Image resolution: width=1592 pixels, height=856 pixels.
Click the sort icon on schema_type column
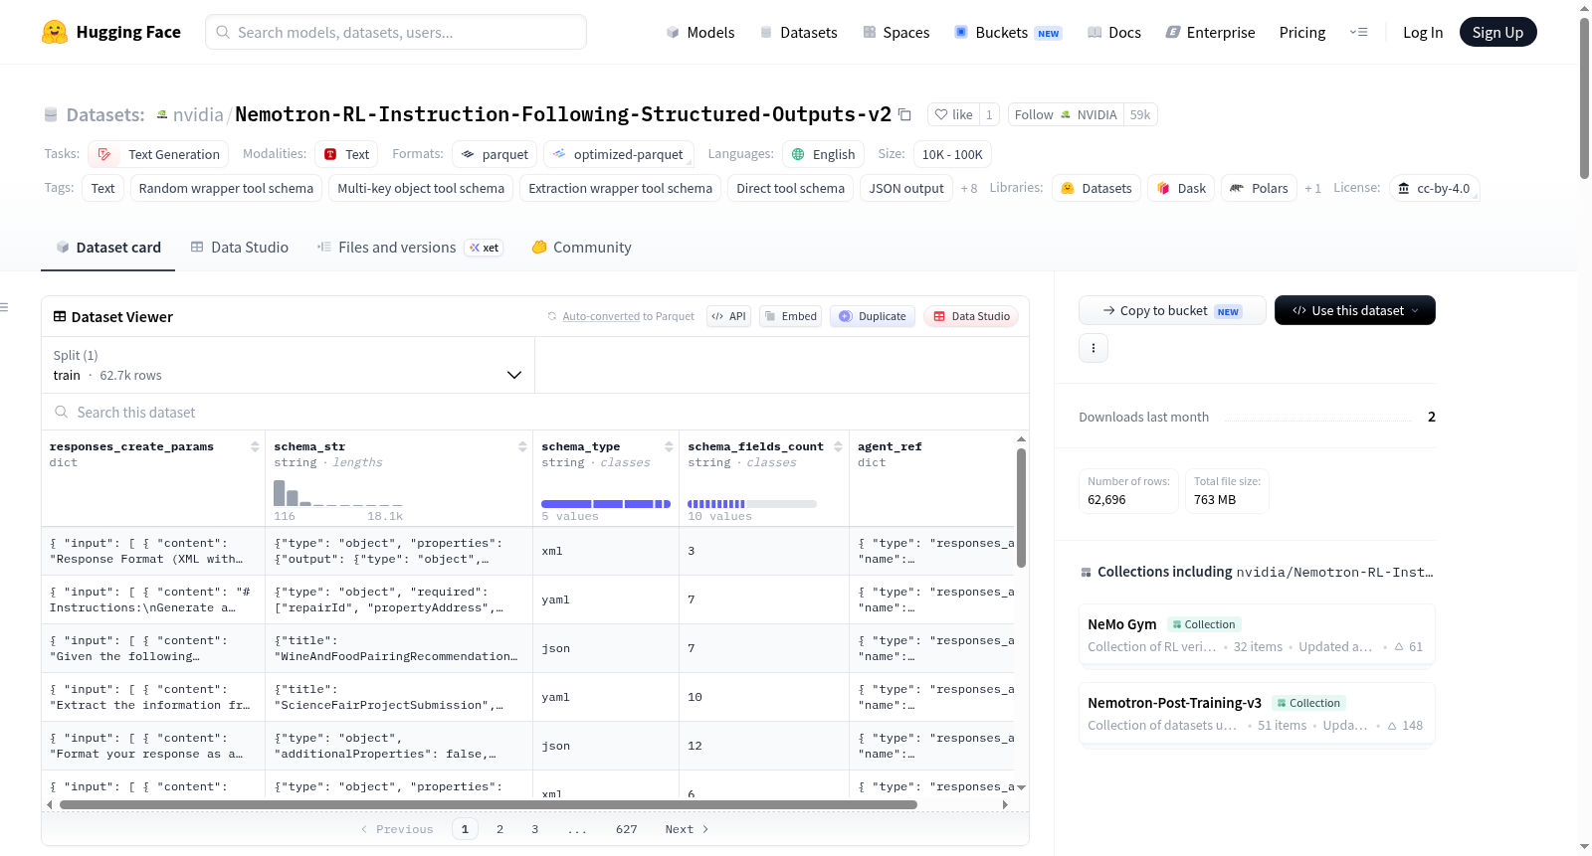pyautogui.click(x=669, y=447)
